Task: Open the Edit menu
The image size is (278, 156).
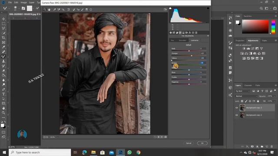Action: click(x=16, y=3)
